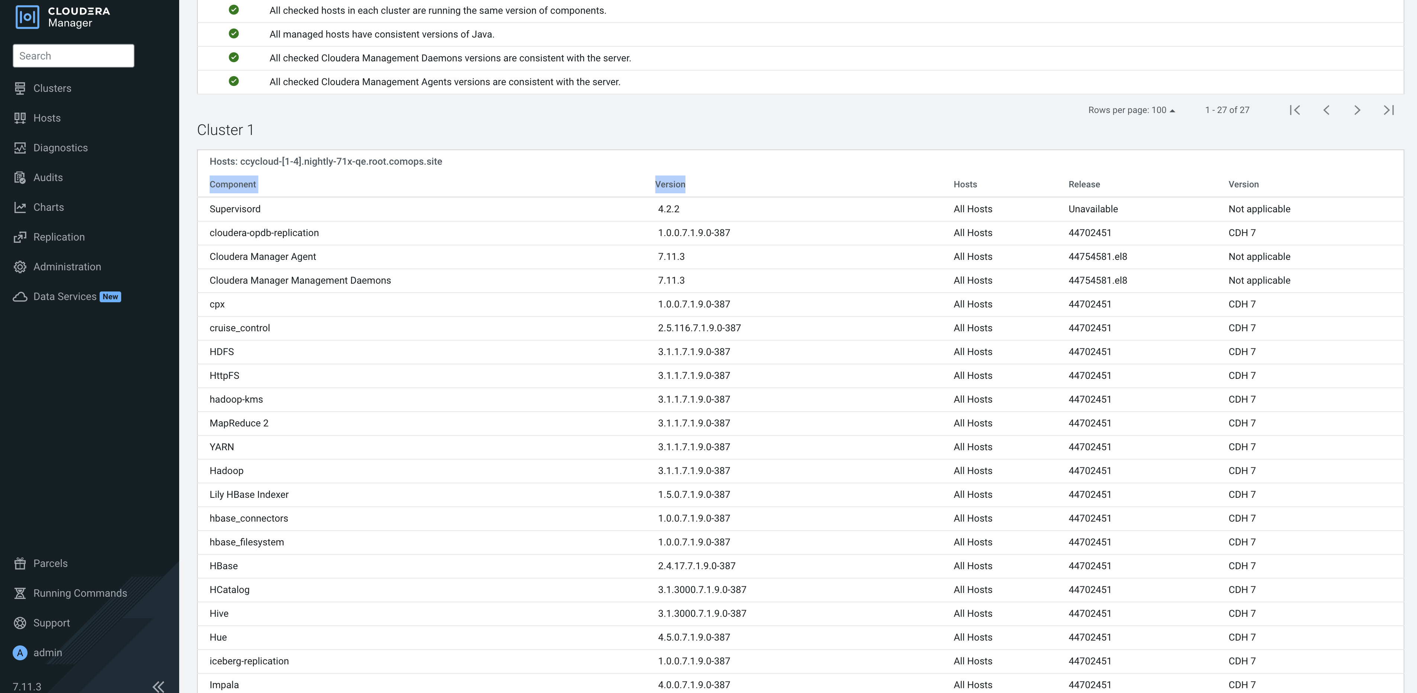Click the Diagnostics chart icon

point(20,147)
